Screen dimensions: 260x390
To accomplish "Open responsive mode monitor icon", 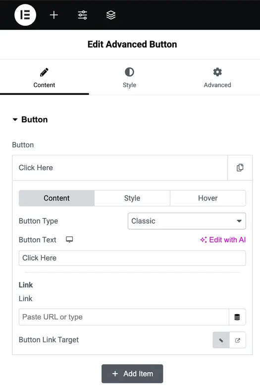I will tap(69, 240).
